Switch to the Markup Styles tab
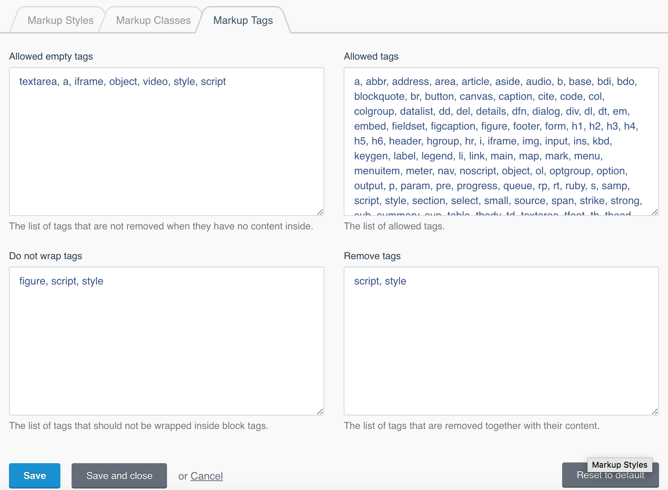This screenshot has height=490, width=668. tap(60, 20)
